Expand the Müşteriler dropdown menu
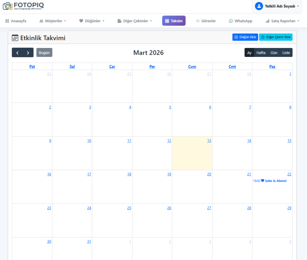Image resolution: width=307 pixels, height=260 pixels. tap(52, 21)
